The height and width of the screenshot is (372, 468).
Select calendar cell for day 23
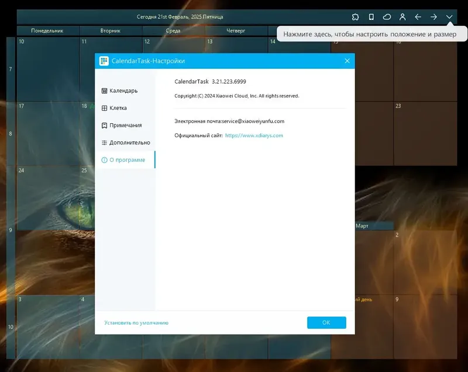tap(425, 133)
